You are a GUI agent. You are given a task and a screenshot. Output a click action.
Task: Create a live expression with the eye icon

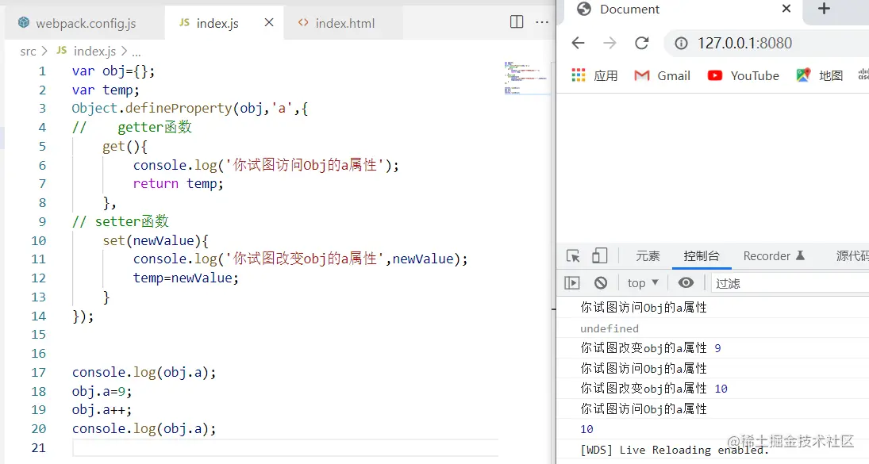686,282
